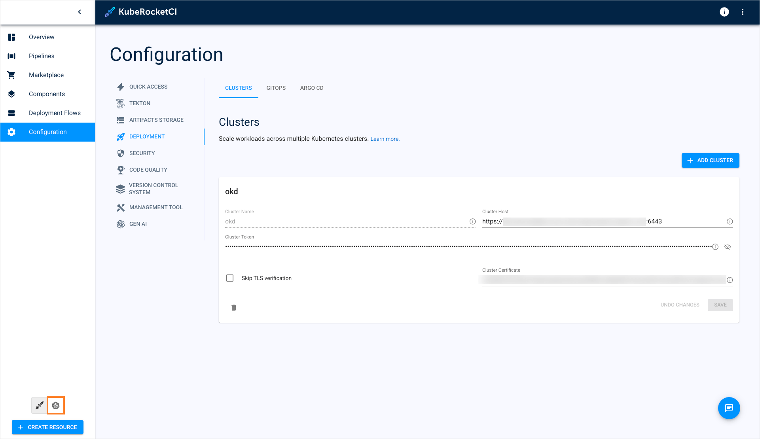The width and height of the screenshot is (760, 439).
Task: Expand the QUICK ACCESS section
Action: pyautogui.click(x=148, y=87)
